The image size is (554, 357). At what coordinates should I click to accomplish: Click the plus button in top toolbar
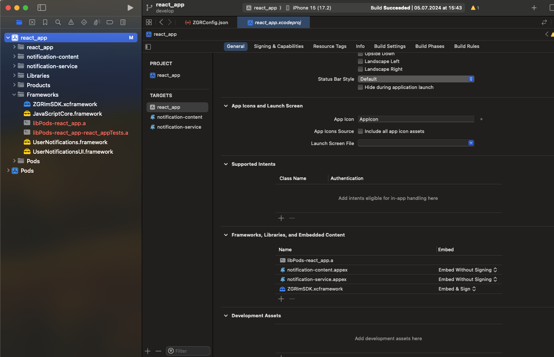point(534,8)
